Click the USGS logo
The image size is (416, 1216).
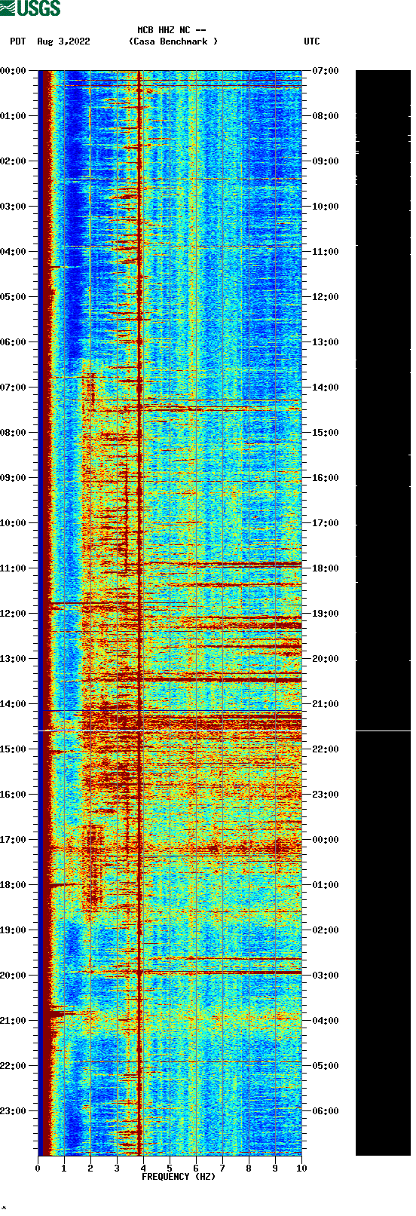point(30,8)
